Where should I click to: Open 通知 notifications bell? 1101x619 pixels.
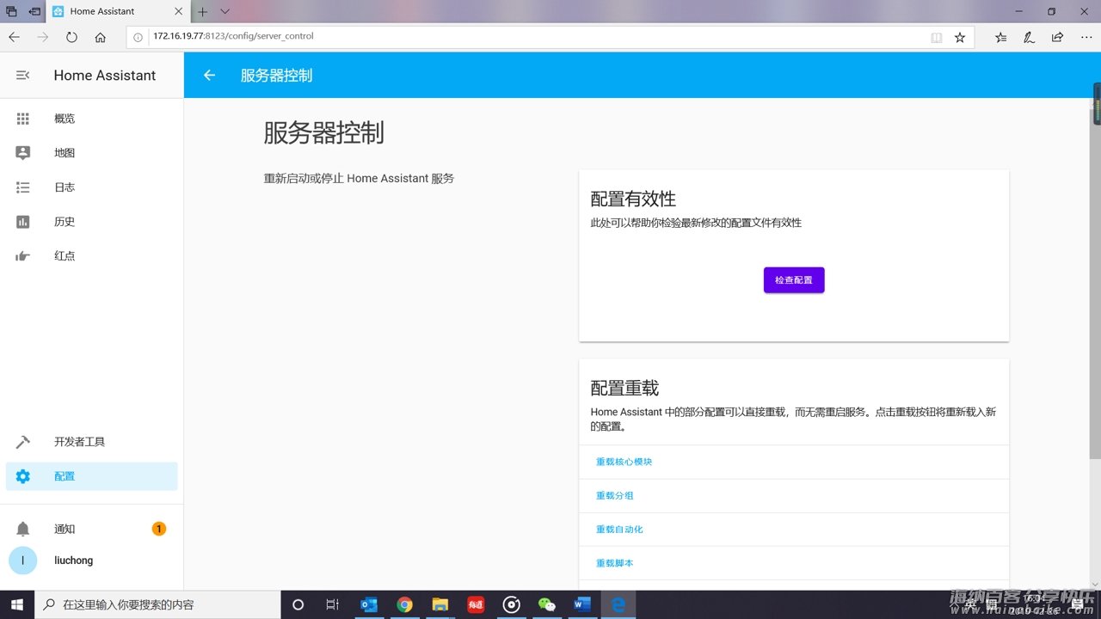23,529
